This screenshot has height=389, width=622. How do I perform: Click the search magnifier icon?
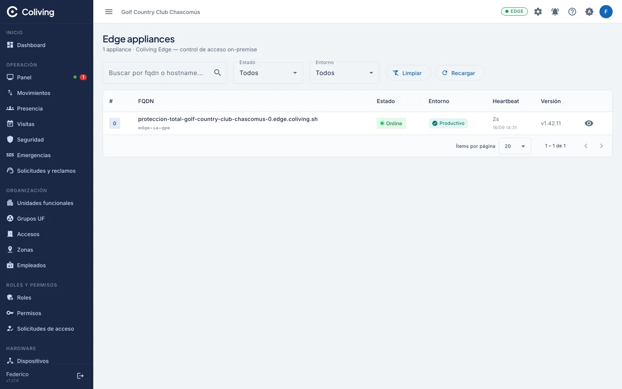(218, 73)
